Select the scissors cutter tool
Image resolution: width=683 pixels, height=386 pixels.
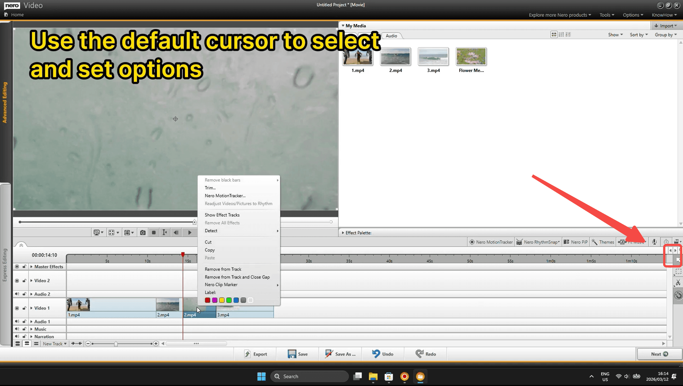click(678, 283)
